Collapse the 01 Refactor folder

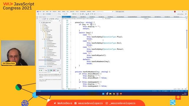[43, 32]
